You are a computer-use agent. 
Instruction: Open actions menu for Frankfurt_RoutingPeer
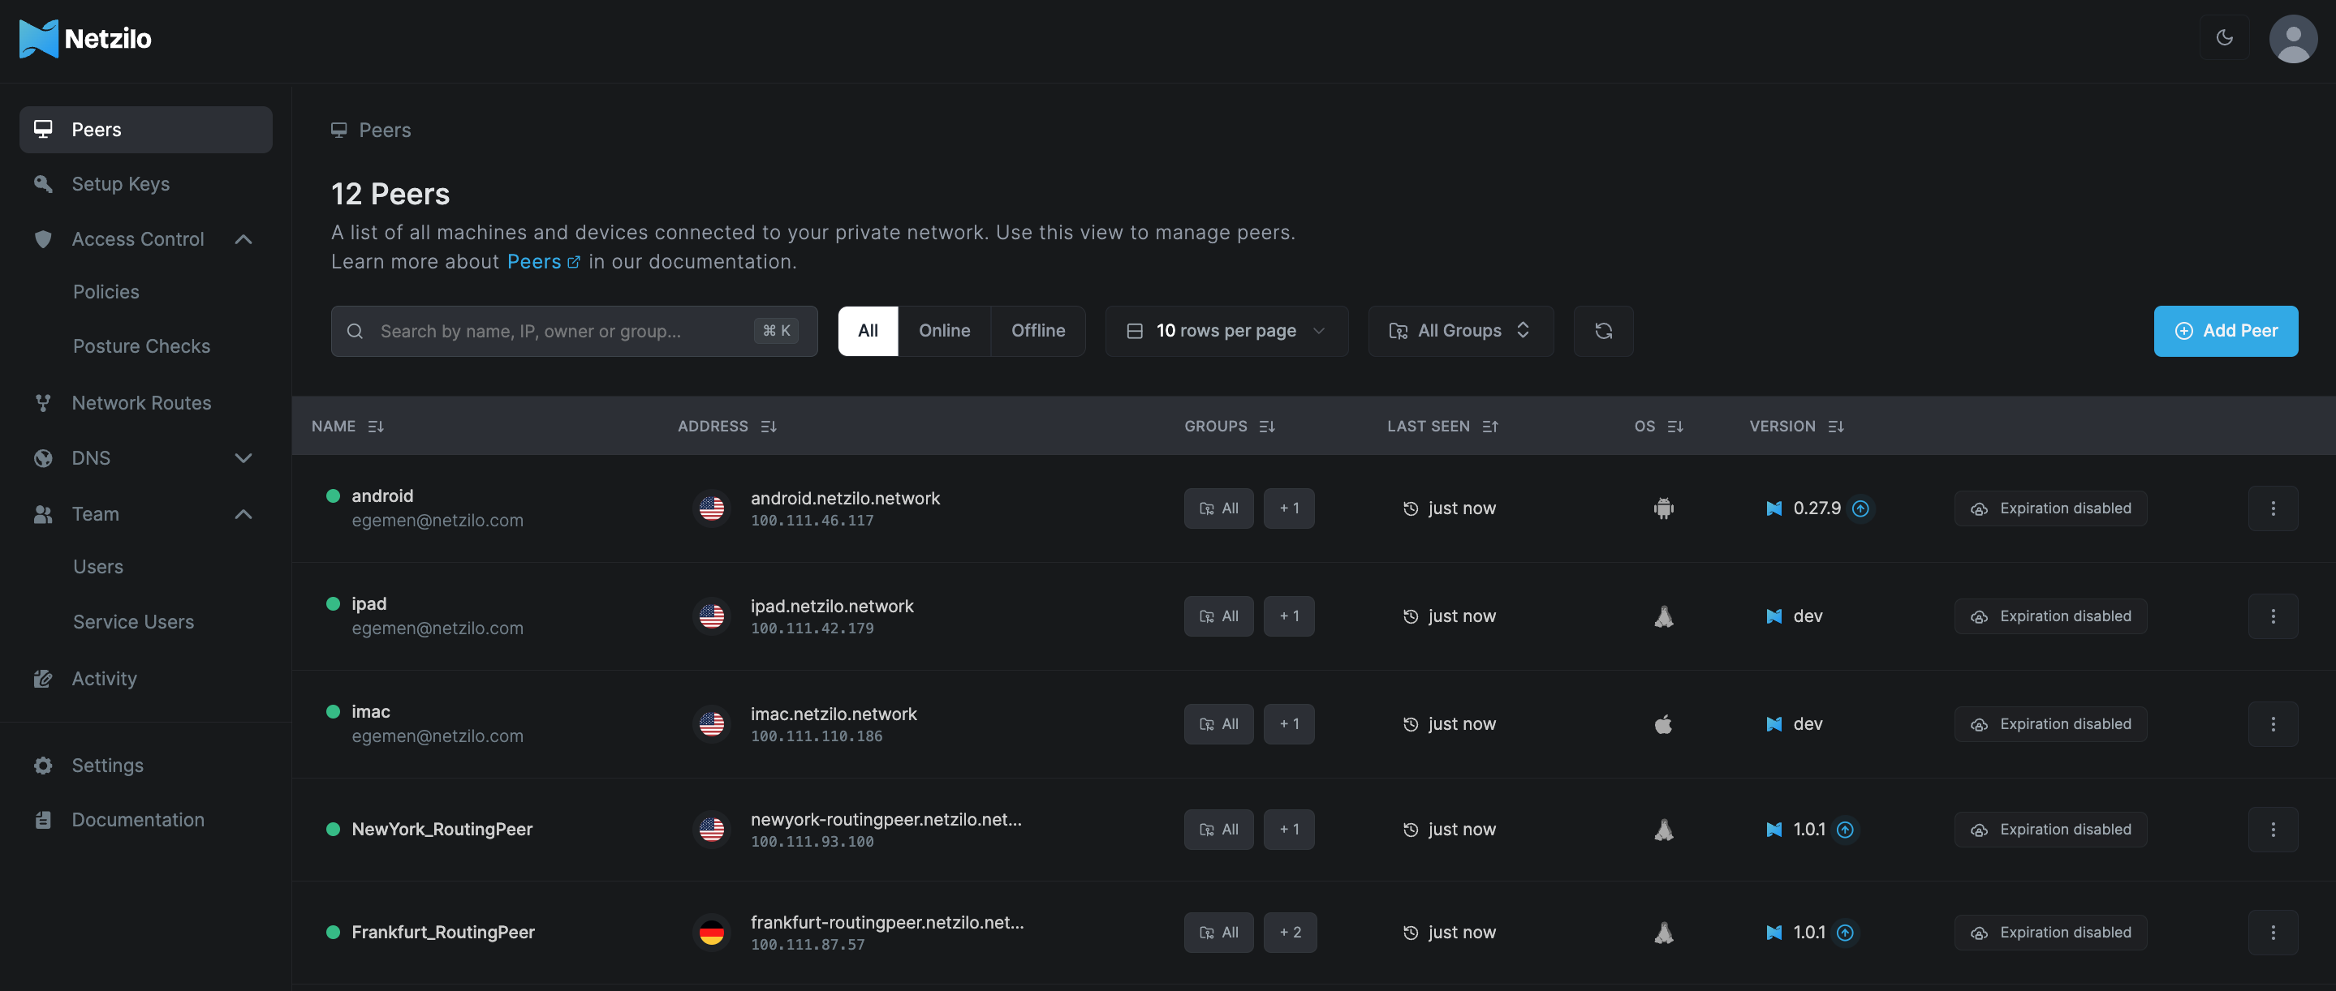point(2273,932)
